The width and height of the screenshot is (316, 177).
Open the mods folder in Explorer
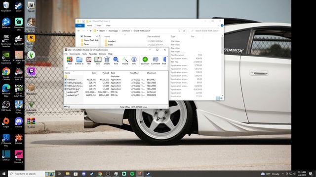tap(111, 45)
